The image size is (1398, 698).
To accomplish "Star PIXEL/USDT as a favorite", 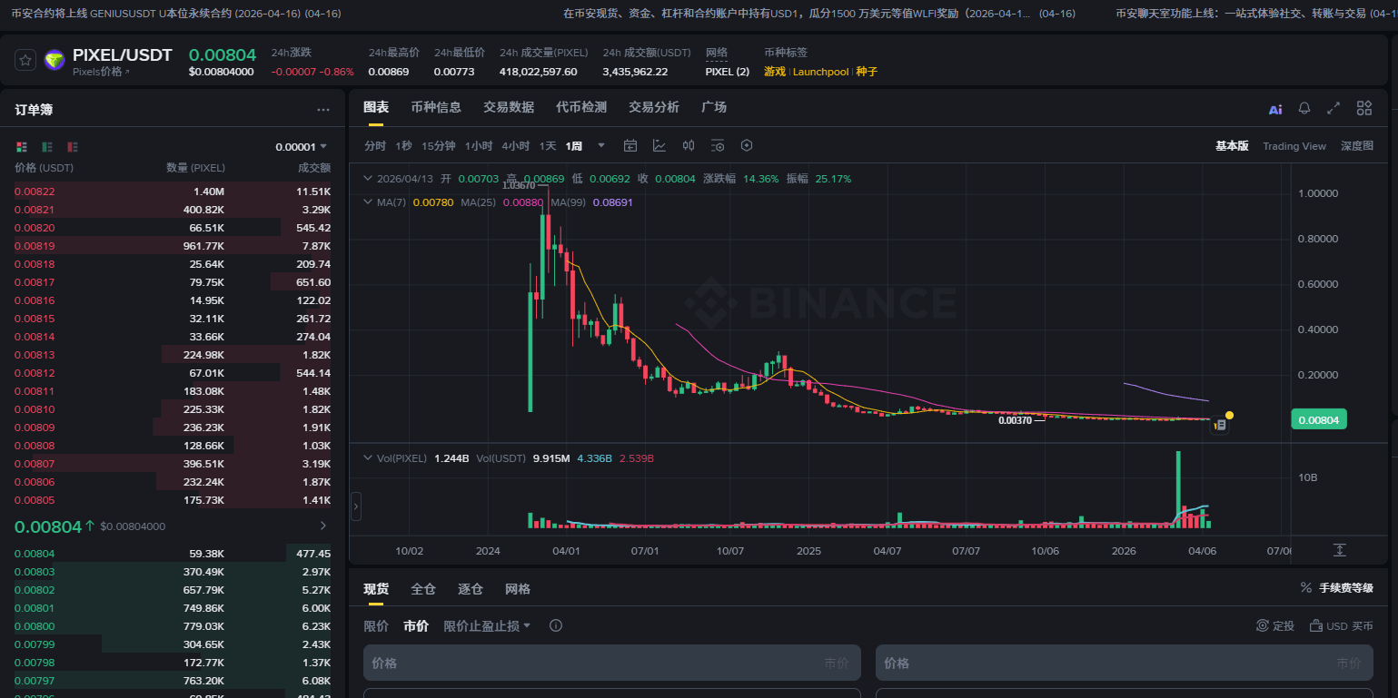I will 25,60.
